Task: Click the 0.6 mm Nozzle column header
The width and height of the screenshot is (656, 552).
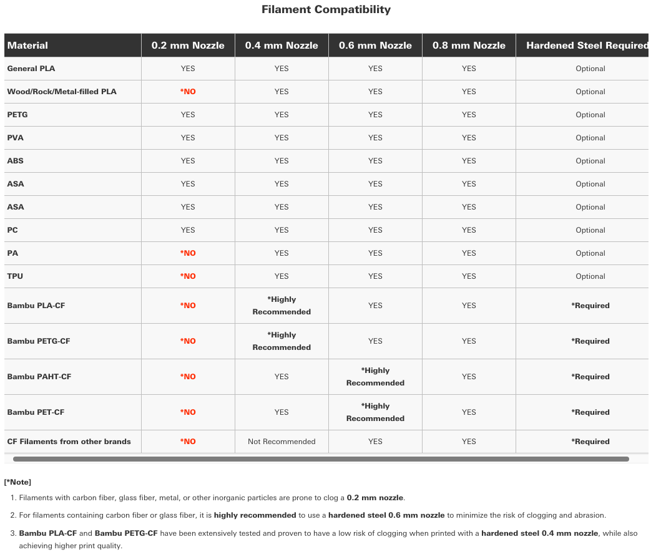Action: (x=375, y=45)
